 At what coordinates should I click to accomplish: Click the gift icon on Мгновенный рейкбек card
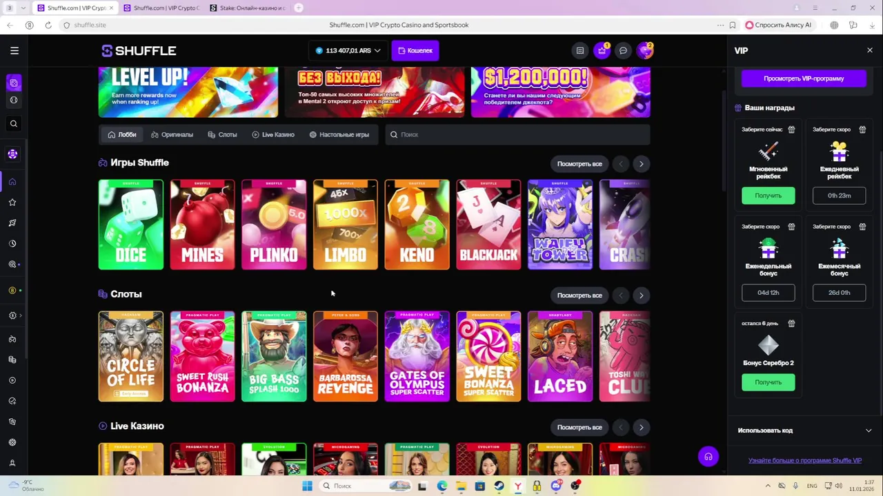(791, 130)
